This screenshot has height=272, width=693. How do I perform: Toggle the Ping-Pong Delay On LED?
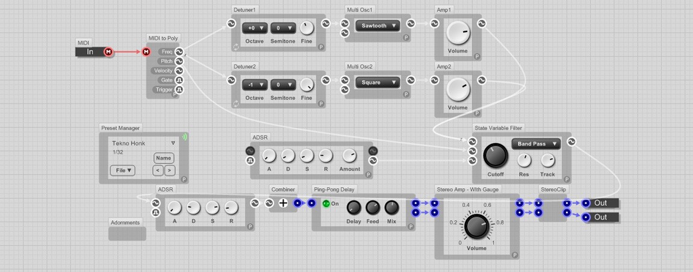tap(326, 203)
